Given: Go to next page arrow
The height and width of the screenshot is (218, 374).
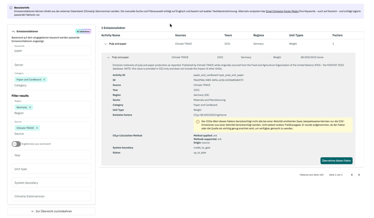Looking at the screenshot, I should (x=359, y=175).
